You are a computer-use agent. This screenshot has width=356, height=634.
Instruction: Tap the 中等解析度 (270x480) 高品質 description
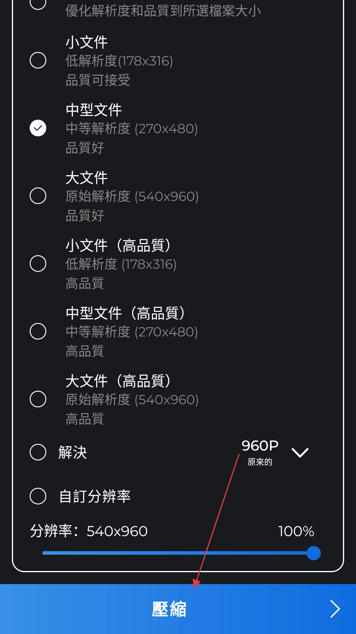click(x=132, y=332)
